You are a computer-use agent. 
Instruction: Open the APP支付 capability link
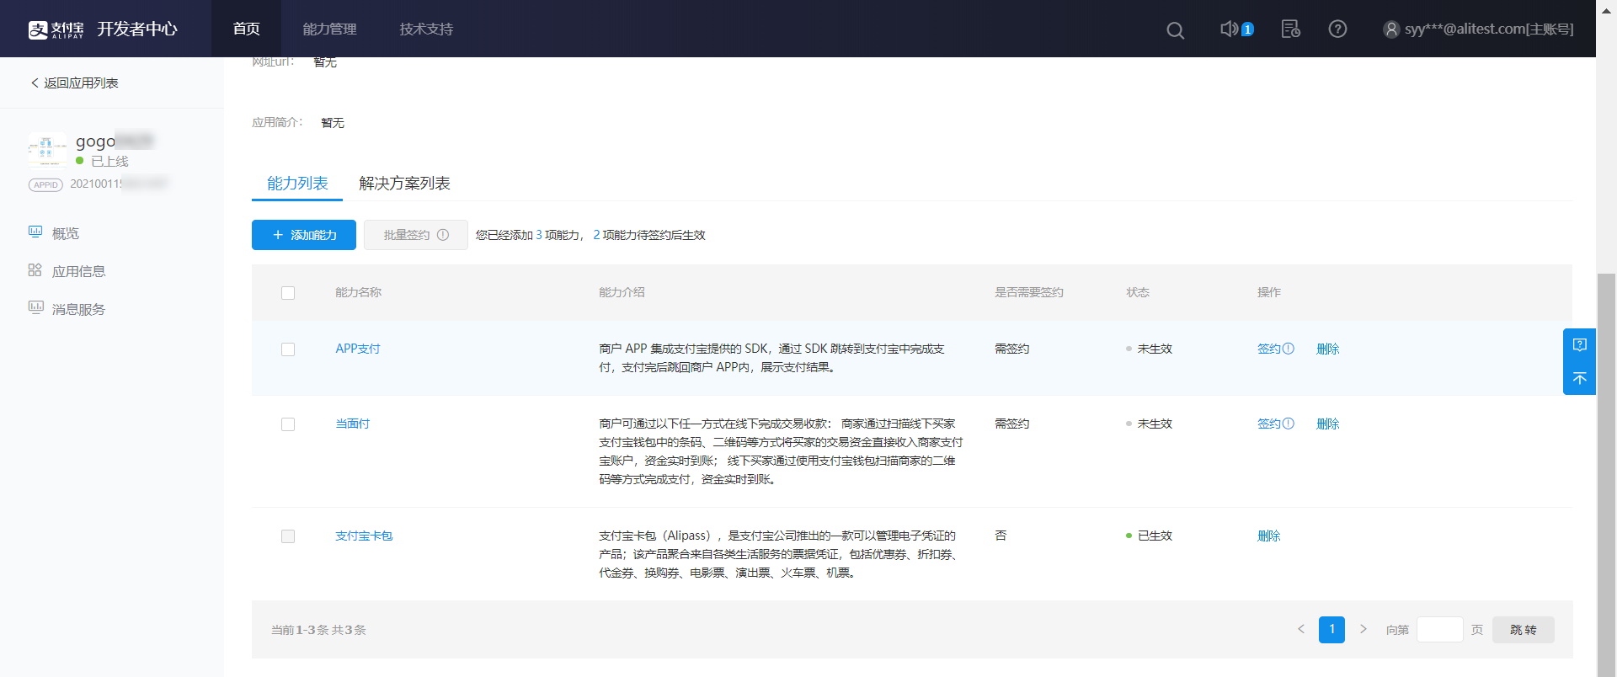[x=358, y=349]
